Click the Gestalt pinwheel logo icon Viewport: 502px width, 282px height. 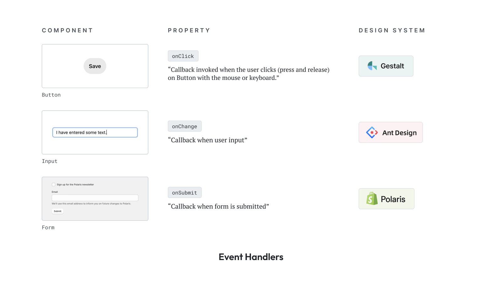coord(372,66)
